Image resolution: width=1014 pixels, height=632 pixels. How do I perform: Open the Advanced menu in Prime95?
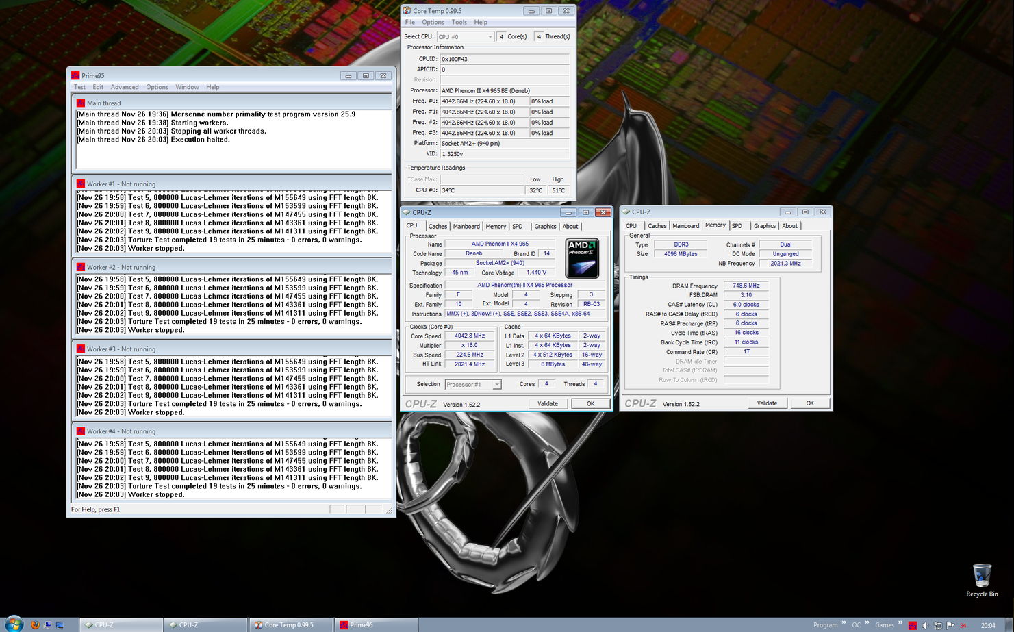[125, 87]
